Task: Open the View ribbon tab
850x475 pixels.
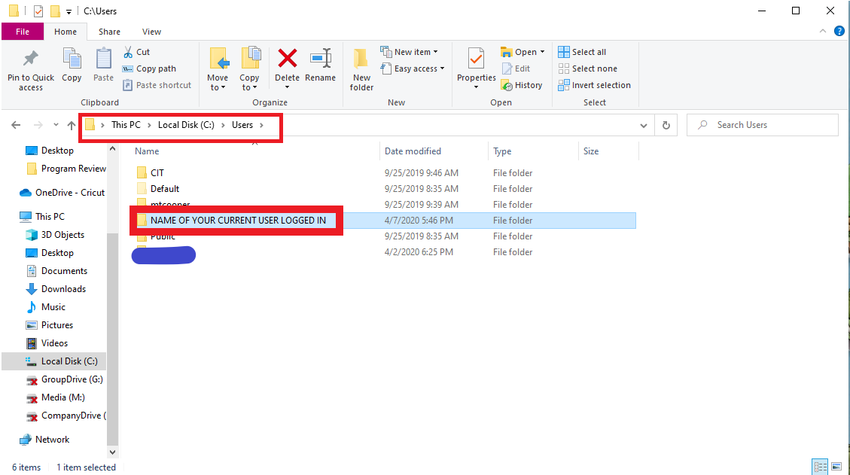Action: click(x=151, y=32)
